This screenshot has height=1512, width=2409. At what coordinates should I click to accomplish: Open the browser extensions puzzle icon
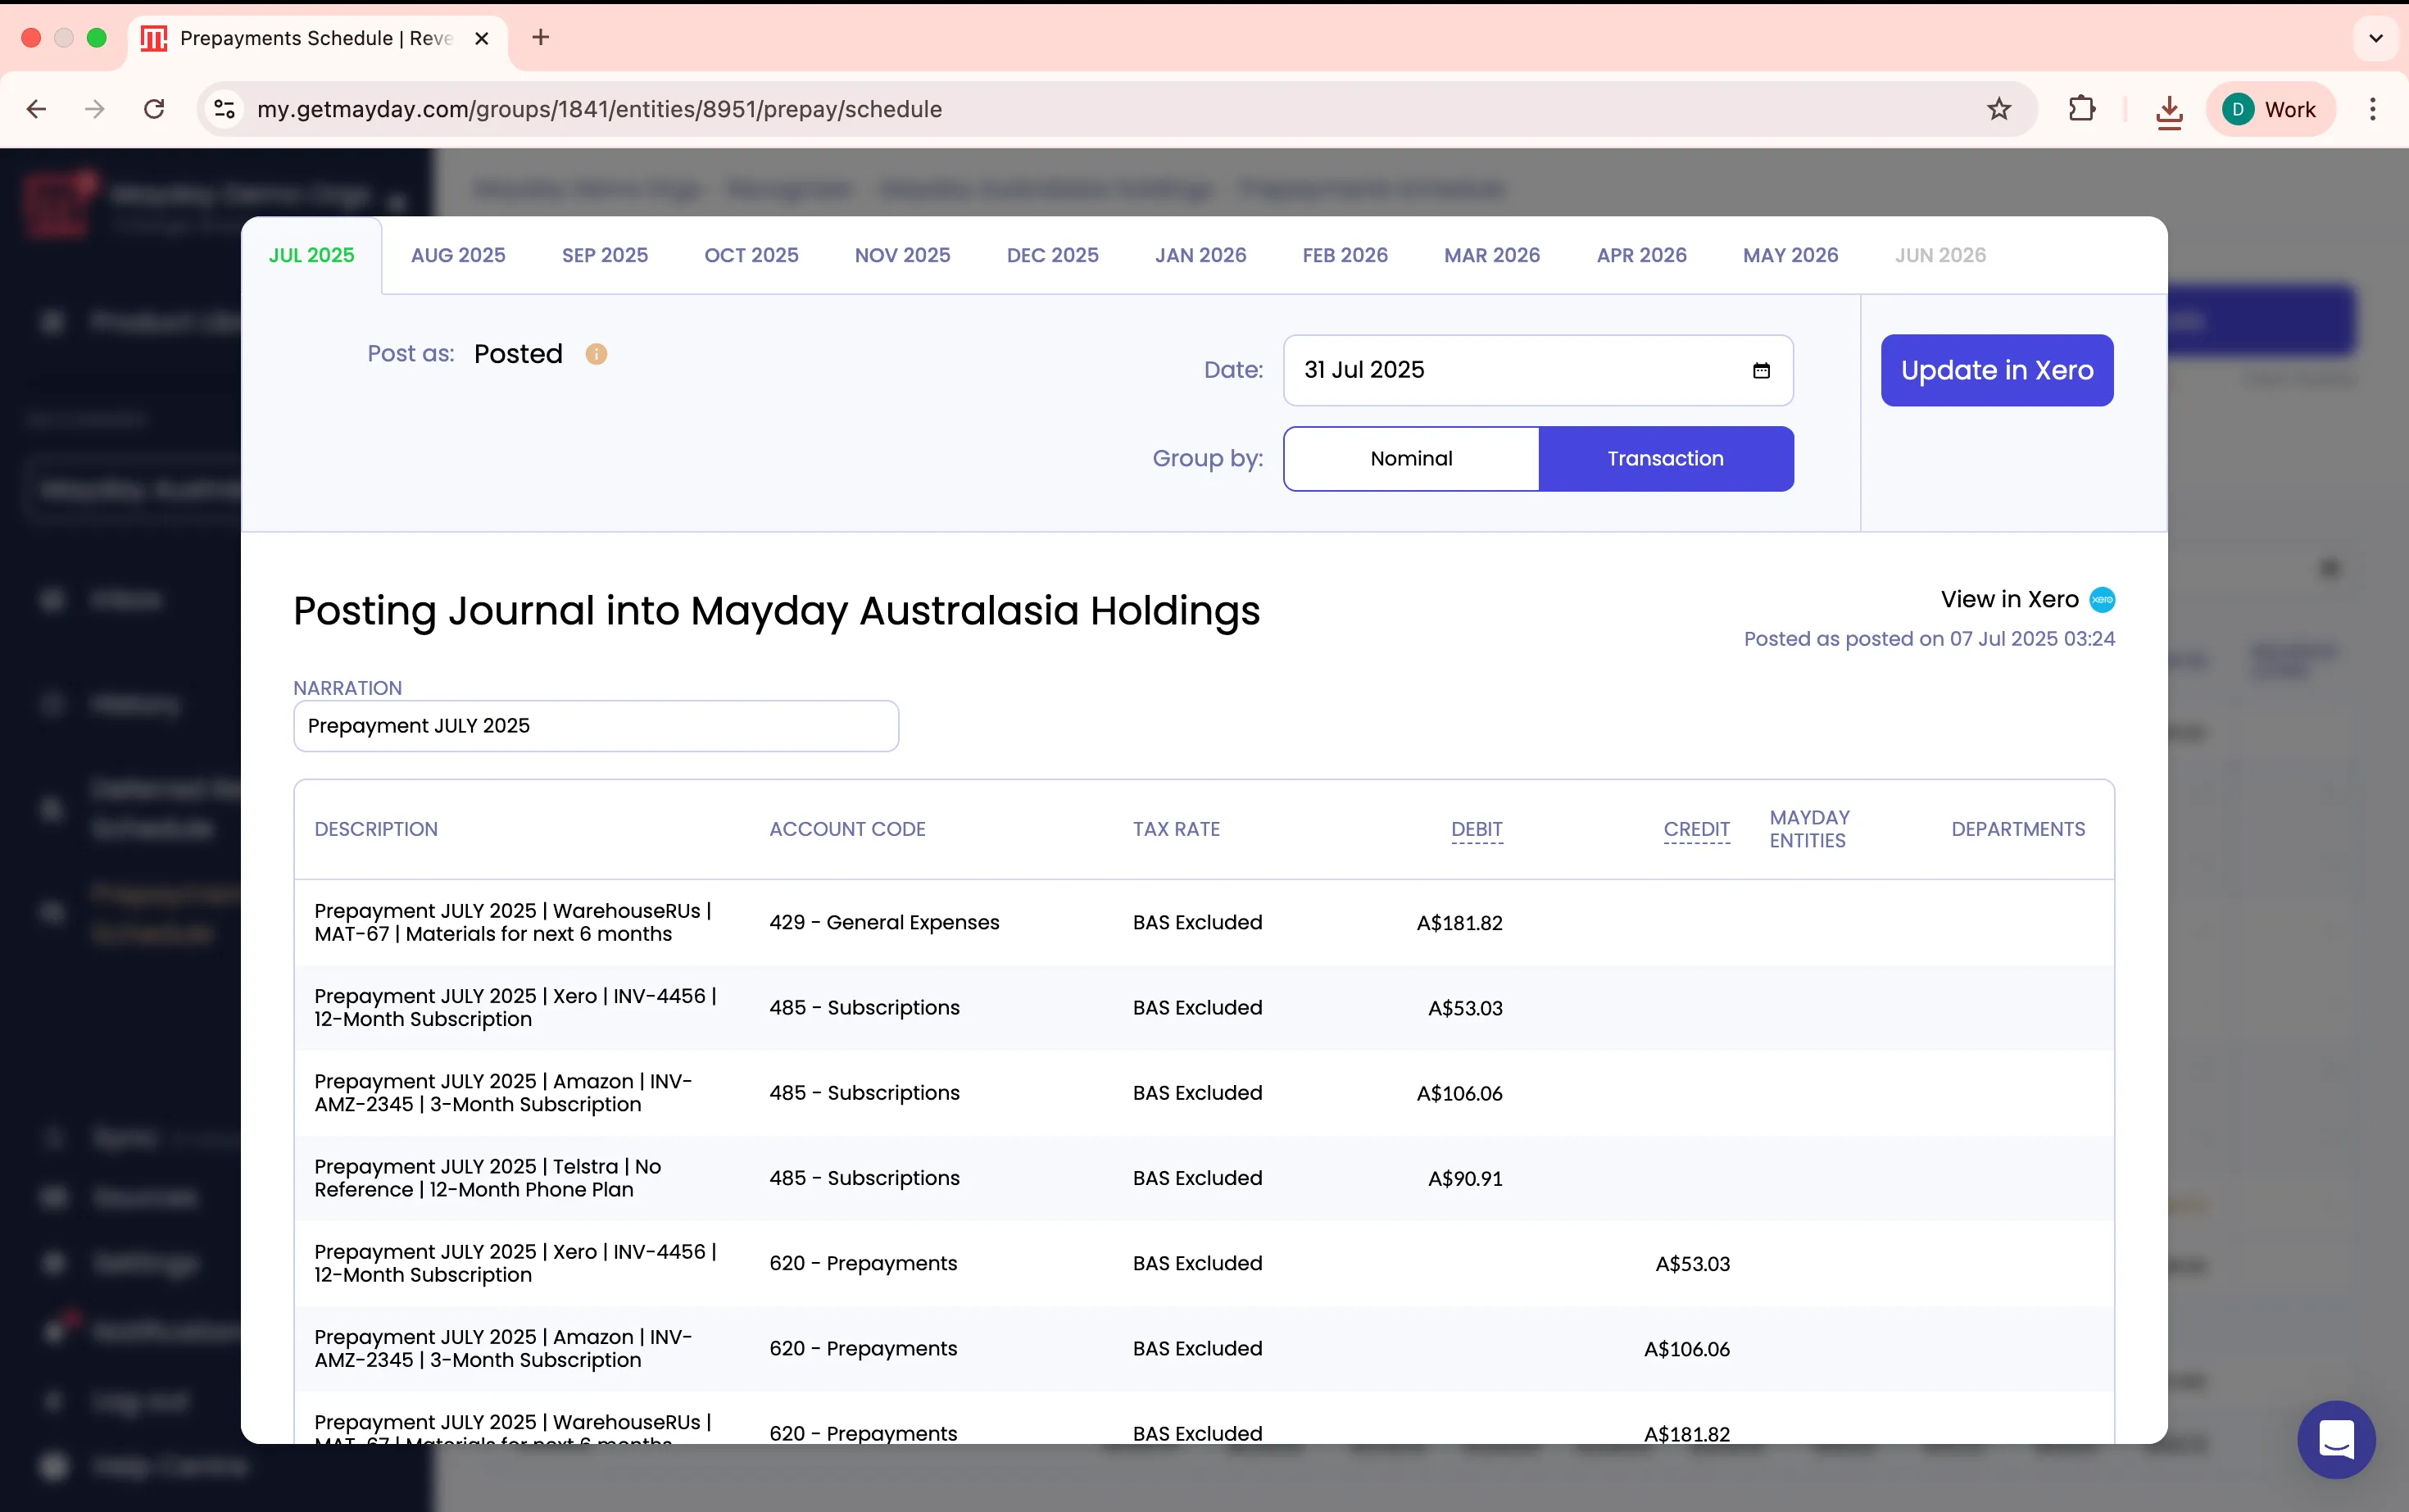(2081, 109)
